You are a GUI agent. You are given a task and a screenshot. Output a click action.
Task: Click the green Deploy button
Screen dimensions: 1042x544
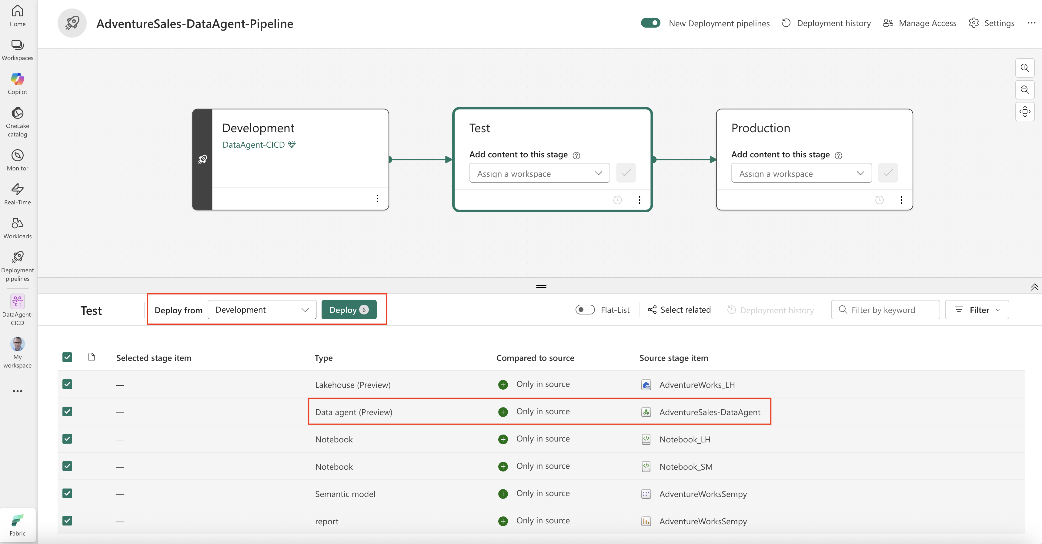pyautogui.click(x=349, y=310)
